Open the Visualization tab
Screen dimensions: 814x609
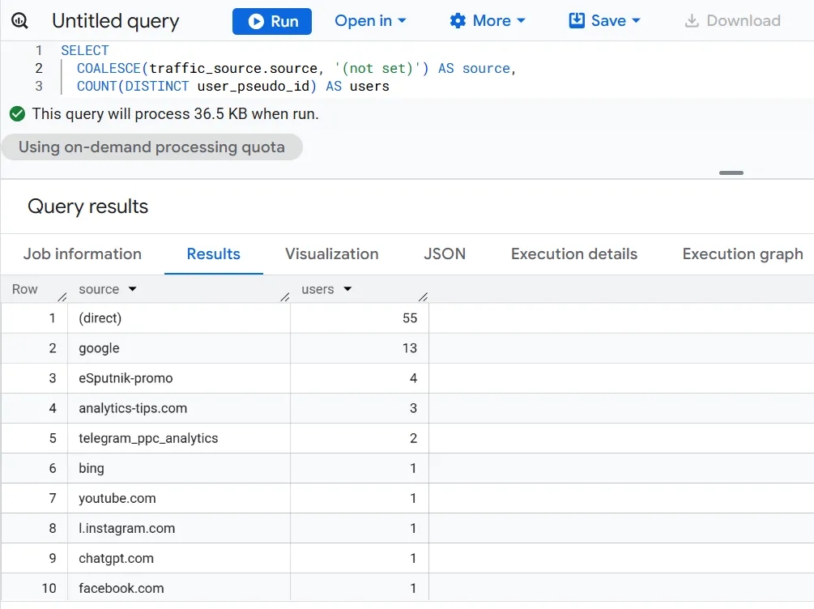pyautogui.click(x=332, y=253)
